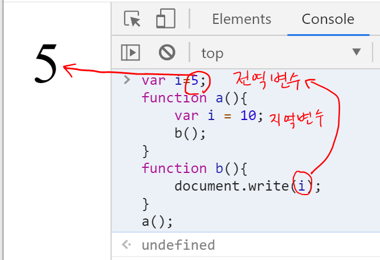The width and height of the screenshot is (380, 260).
Task: Switch to the Elements tab
Action: coord(242,19)
